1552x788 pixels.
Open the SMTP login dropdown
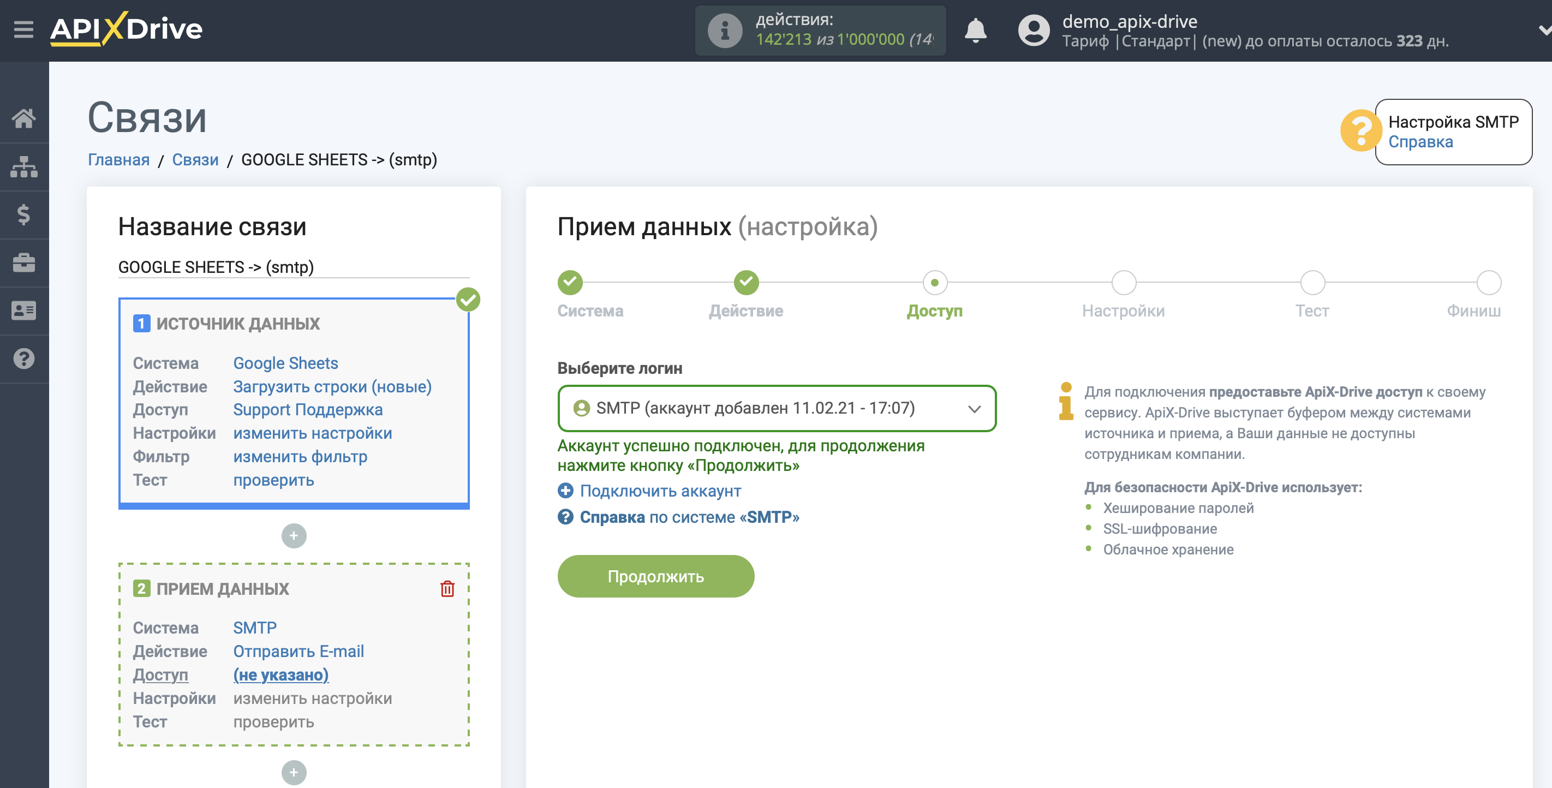click(x=777, y=408)
